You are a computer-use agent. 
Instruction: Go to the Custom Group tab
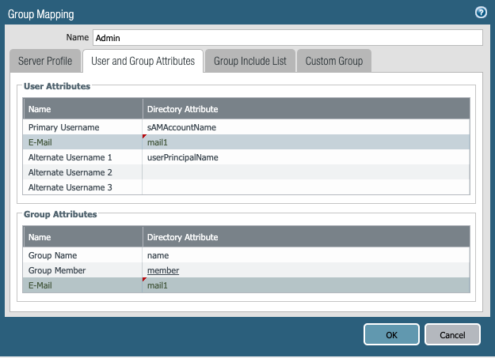[333, 61]
